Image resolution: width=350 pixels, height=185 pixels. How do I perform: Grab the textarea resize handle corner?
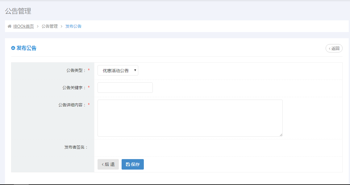[x=281, y=135]
